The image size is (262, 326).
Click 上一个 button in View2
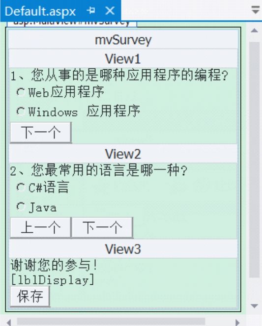[x=41, y=227]
